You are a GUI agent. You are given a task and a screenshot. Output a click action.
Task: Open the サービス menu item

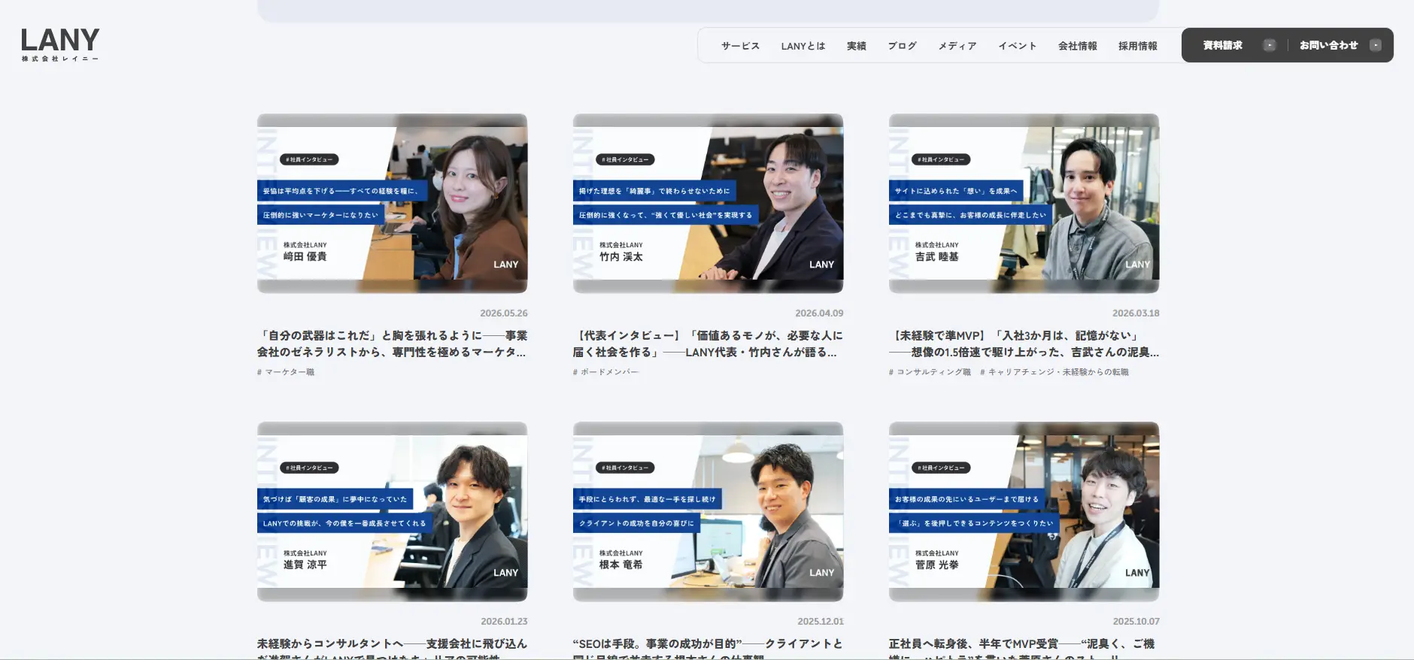740,46
